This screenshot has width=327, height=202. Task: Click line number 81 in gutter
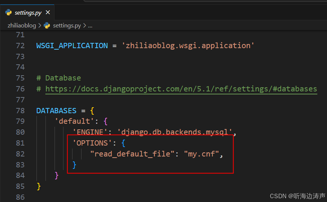[20, 143]
